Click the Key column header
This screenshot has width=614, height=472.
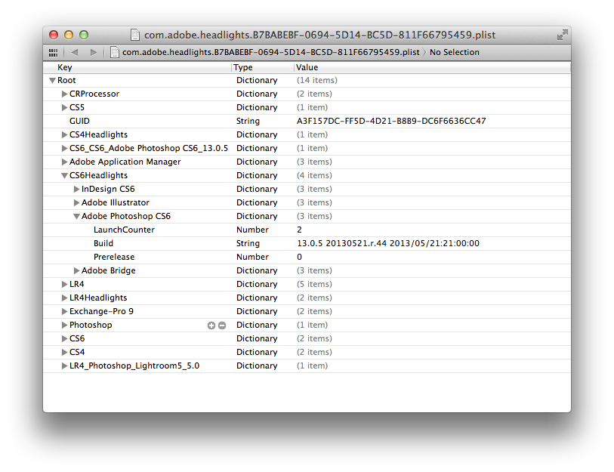pyautogui.click(x=136, y=67)
